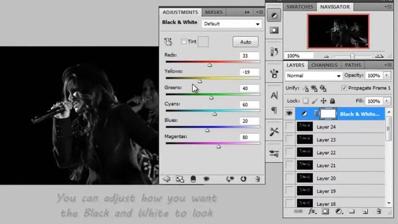Enable the Tint checkbox

[183, 42]
